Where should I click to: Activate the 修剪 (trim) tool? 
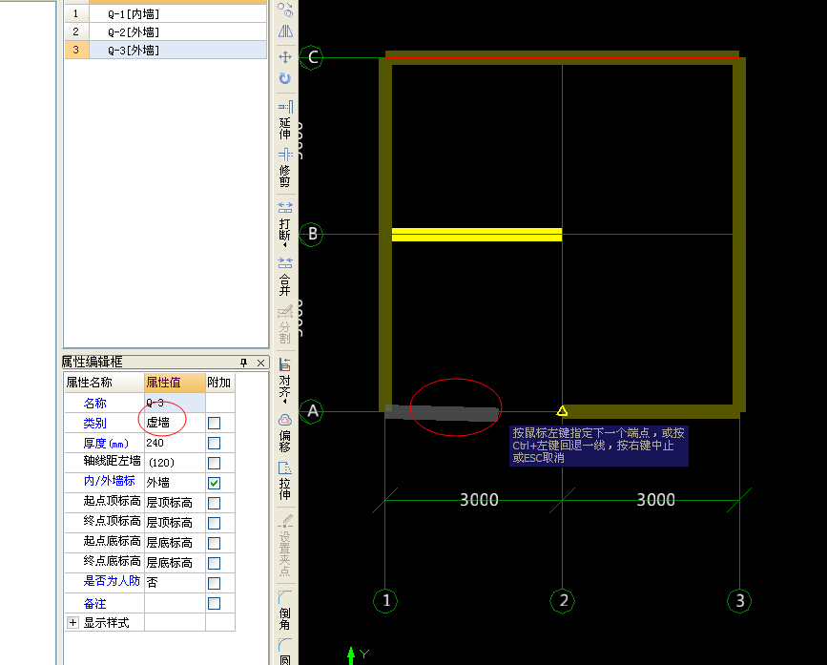point(285,168)
